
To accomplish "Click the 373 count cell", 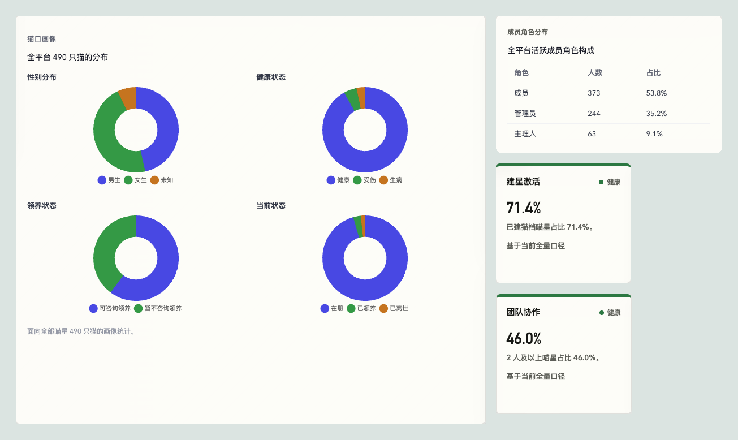I will pyautogui.click(x=594, y=93).
